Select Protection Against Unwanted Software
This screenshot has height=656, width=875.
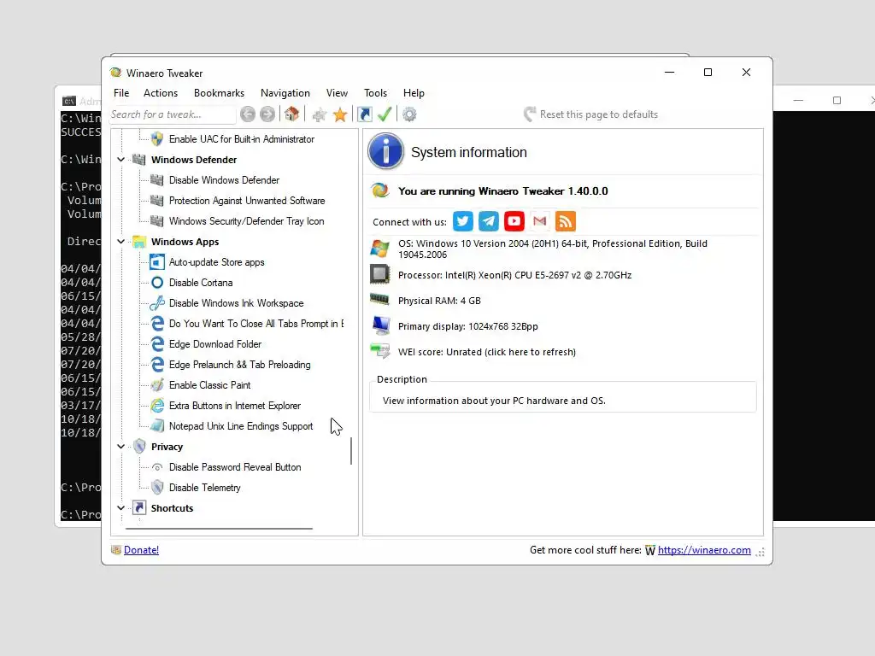[x=247, y=201]
